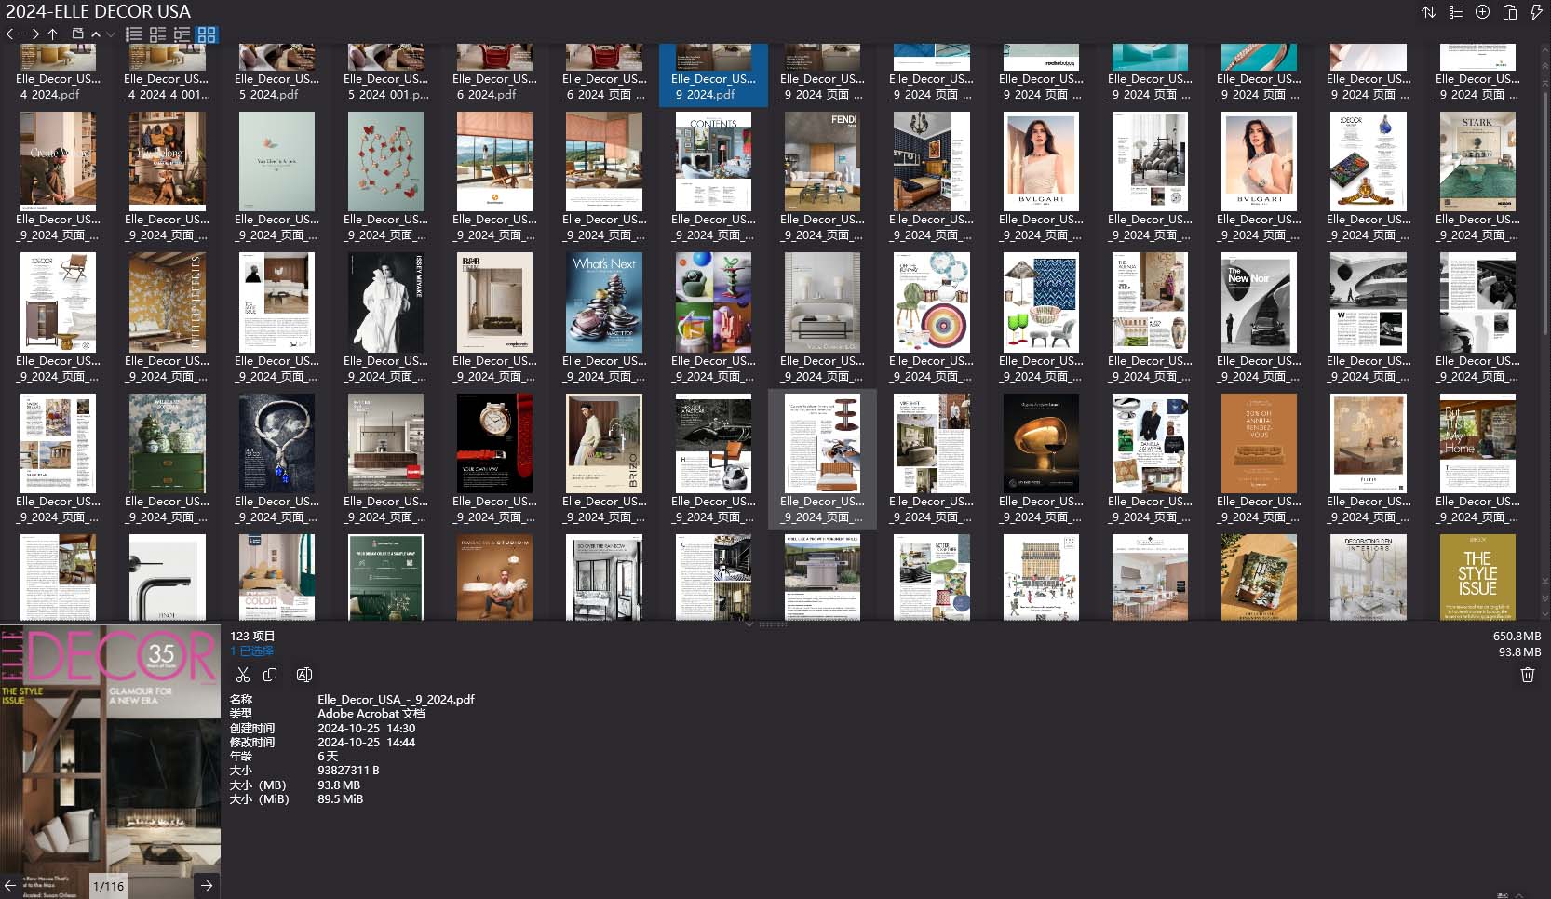1551x899 pixels.
Task: Click the creation time 2024-10-25 14:30
Action: point(366,729)
